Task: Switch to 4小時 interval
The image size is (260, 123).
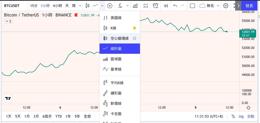Action: pos(57,6)
